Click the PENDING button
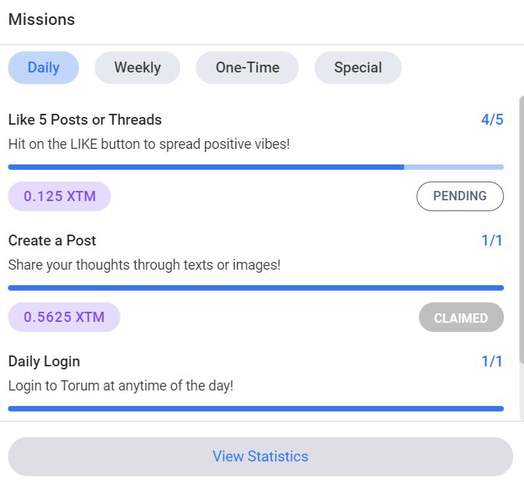The width and height of the screenshot is (524, 484). (460, 196)
